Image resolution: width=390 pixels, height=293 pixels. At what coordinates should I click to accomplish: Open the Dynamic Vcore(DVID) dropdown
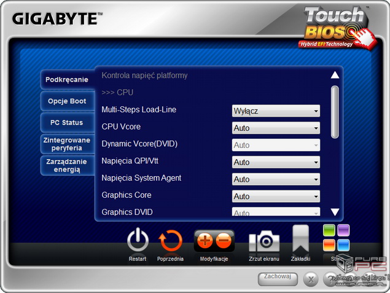276,145
